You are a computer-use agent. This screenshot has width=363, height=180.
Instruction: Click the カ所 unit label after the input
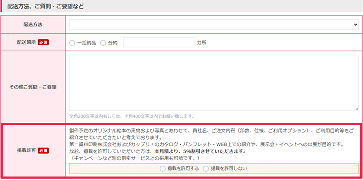202,43
